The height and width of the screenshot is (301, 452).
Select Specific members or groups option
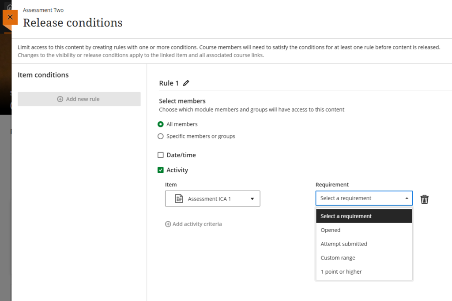tap(161, 137)
